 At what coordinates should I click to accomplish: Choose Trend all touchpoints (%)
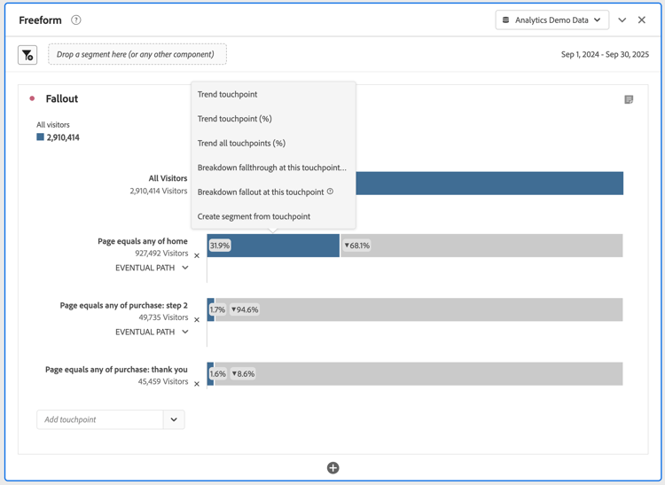(241, 143)
